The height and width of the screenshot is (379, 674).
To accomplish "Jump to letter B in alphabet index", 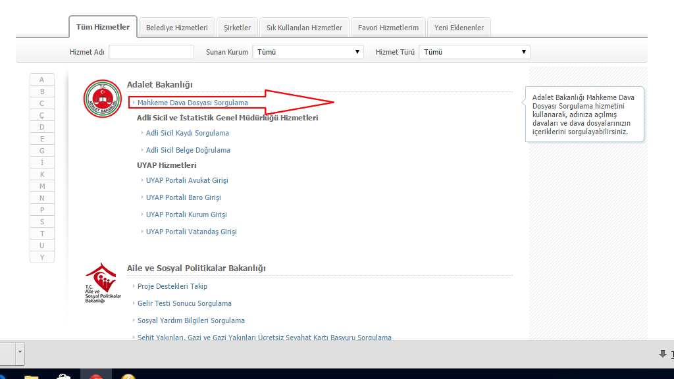I will click(41, 91).
